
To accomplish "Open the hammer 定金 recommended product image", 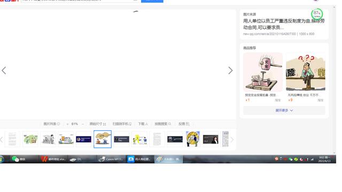I will [x=263, y=72].
